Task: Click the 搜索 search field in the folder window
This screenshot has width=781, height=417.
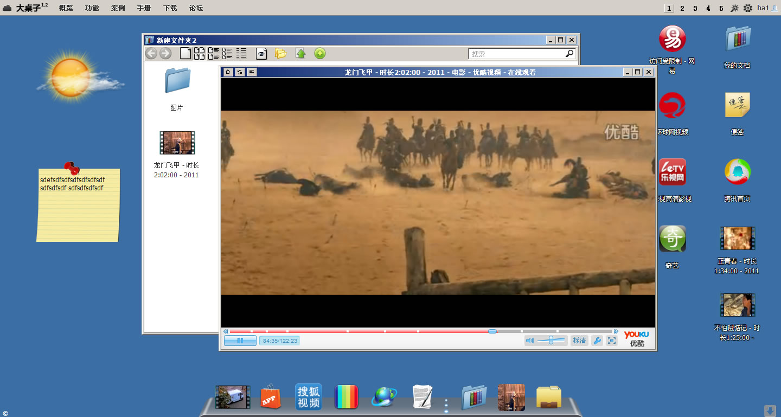Action: [516, 54]
